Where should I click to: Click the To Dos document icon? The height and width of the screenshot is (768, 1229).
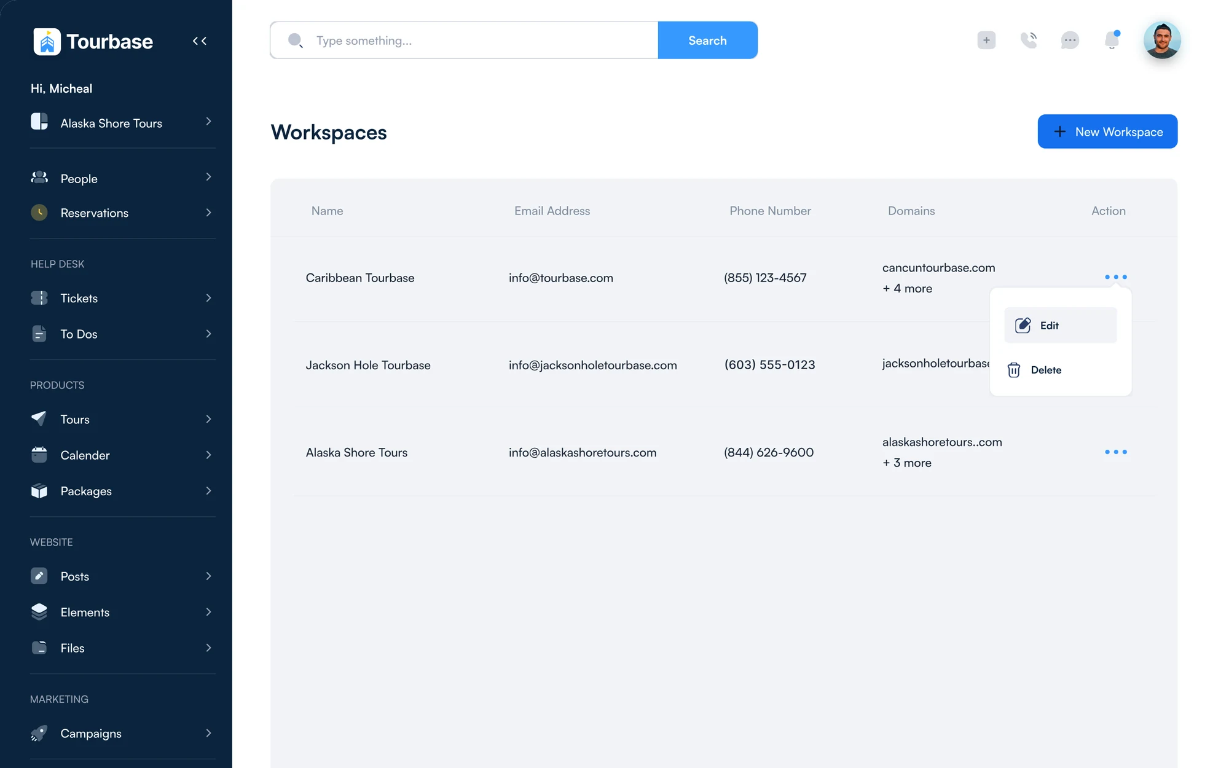39,334
